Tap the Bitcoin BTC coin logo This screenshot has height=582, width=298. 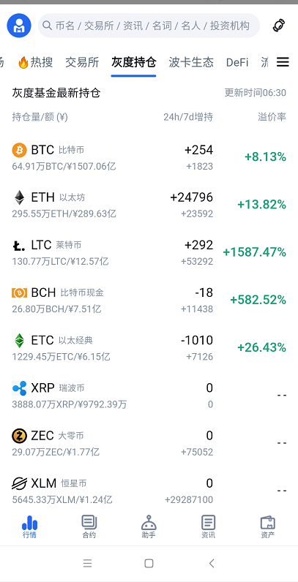point(19,150)
